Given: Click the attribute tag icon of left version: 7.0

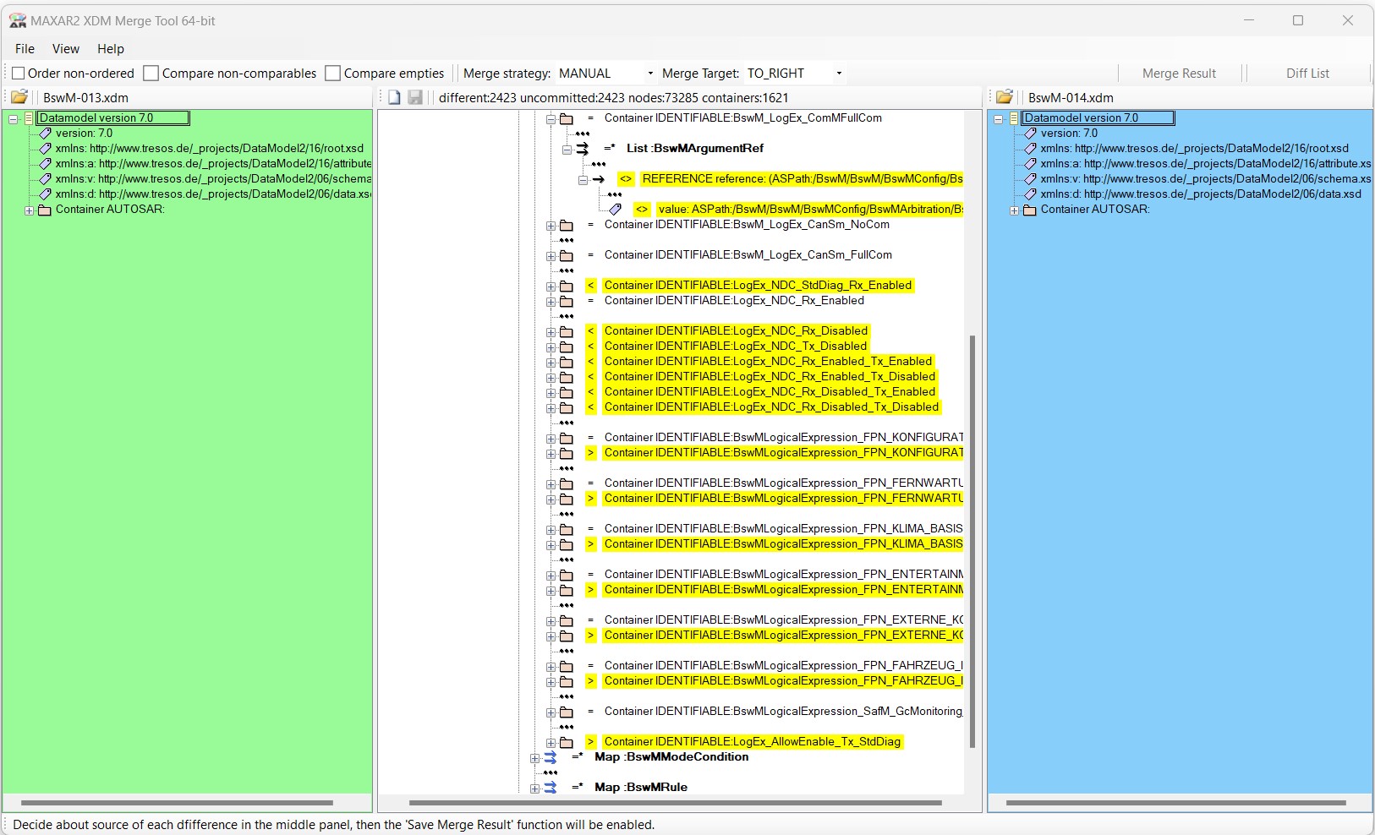Looking at the screenshot, I should pos(46,134).
